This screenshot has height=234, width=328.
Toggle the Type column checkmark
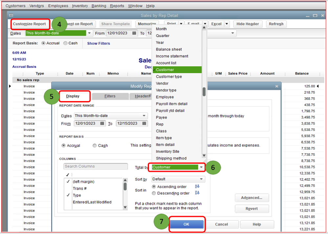point(68,195)
